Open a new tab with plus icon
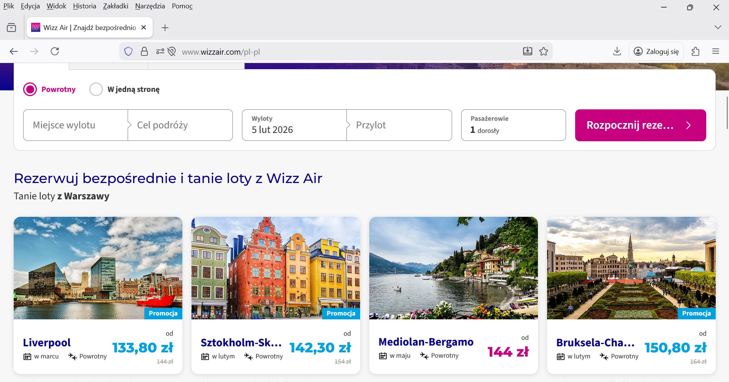The image size is (729, 382). pos(165,27)
